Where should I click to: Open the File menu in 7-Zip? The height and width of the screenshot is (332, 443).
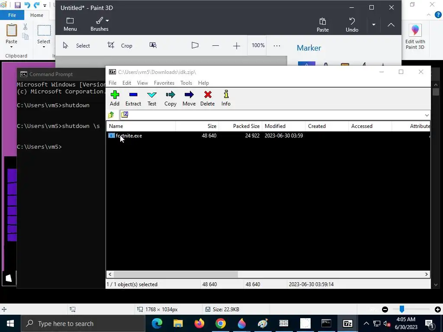pos(112,83)
